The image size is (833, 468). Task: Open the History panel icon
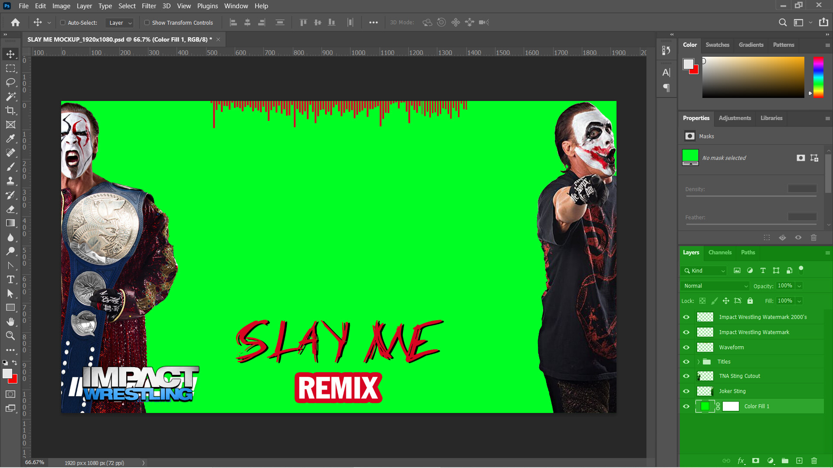pyautogui.click(x=666, y=51)
